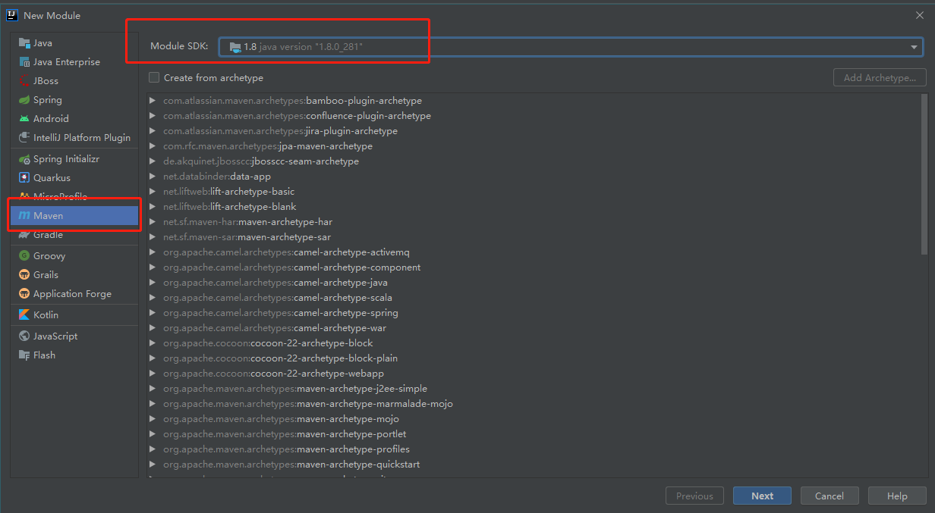Click the Quarkus module icon
The width and height of the screenshot is (935, 513).
click(24, 178)
